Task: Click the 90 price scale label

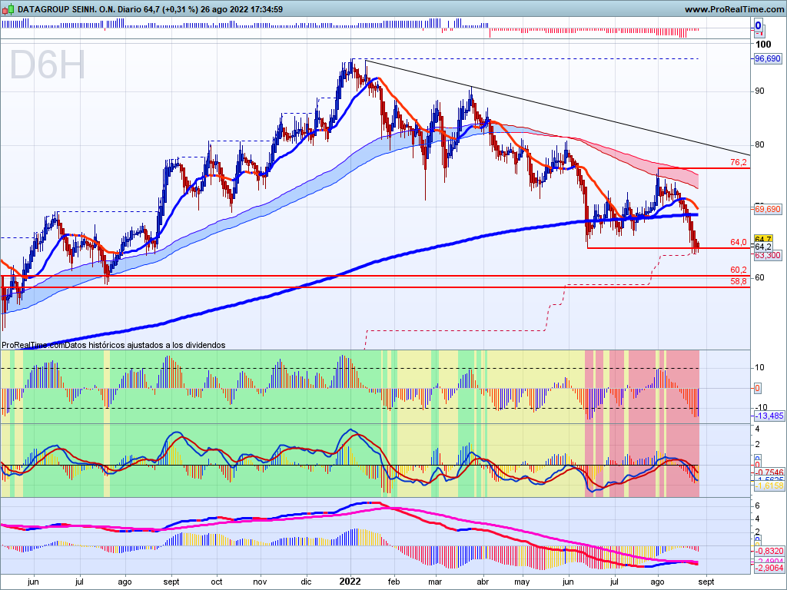Action: pyautogui.click(x=759, y=91)
